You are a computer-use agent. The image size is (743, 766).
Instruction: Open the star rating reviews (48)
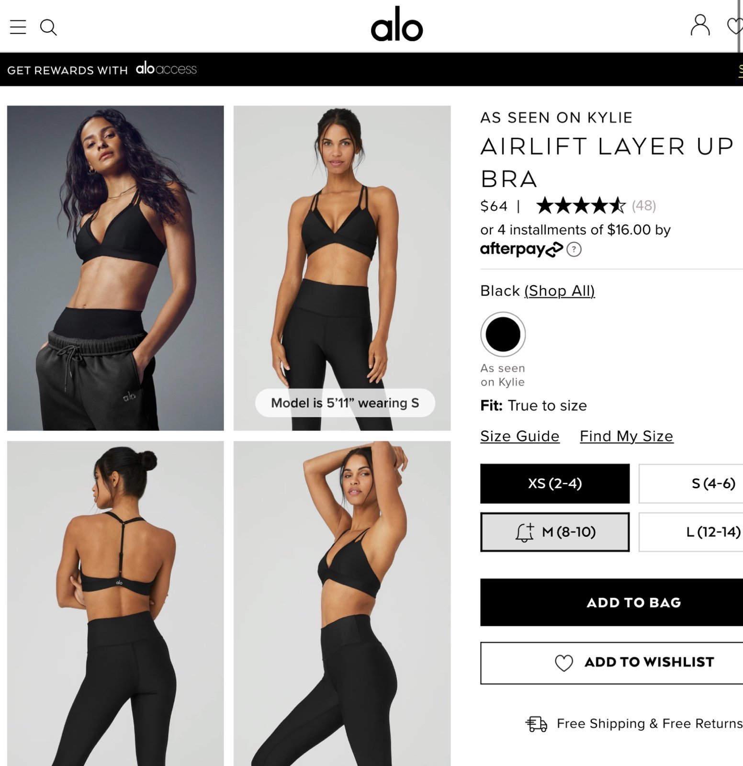[596, 206]
